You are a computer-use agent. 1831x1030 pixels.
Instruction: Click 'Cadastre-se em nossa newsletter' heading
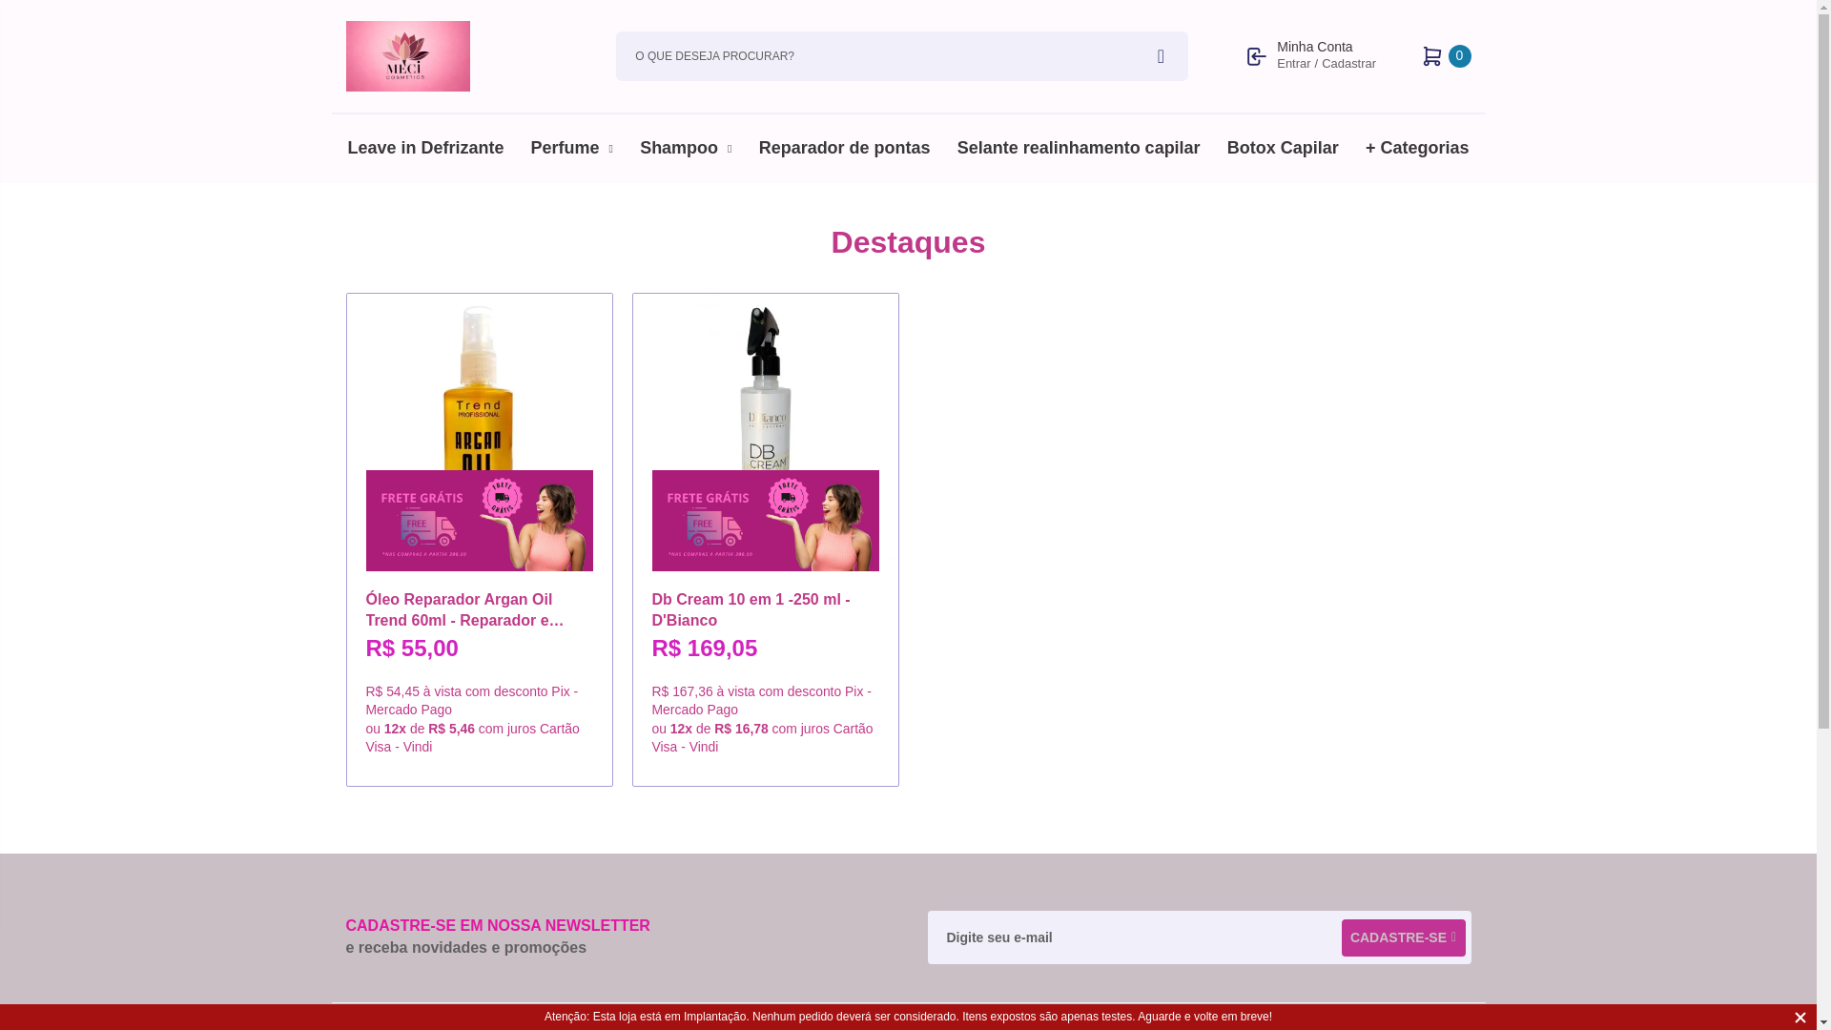498,925
